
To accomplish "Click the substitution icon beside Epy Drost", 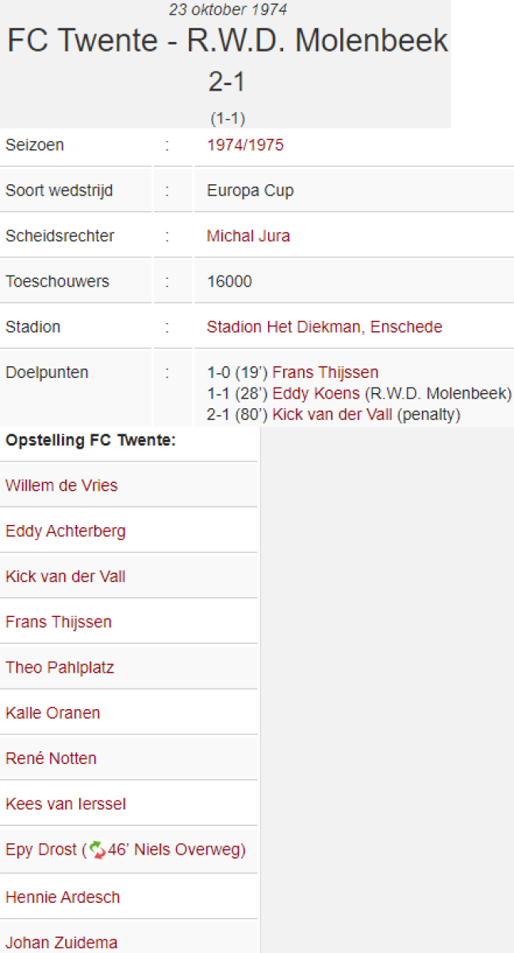I will pyautogui.click(x=97, y=850).
